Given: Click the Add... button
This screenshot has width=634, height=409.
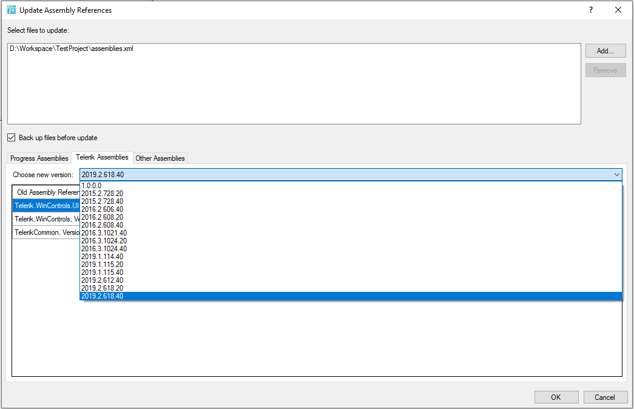Looking at the screenshot, I should click(605, 50).
